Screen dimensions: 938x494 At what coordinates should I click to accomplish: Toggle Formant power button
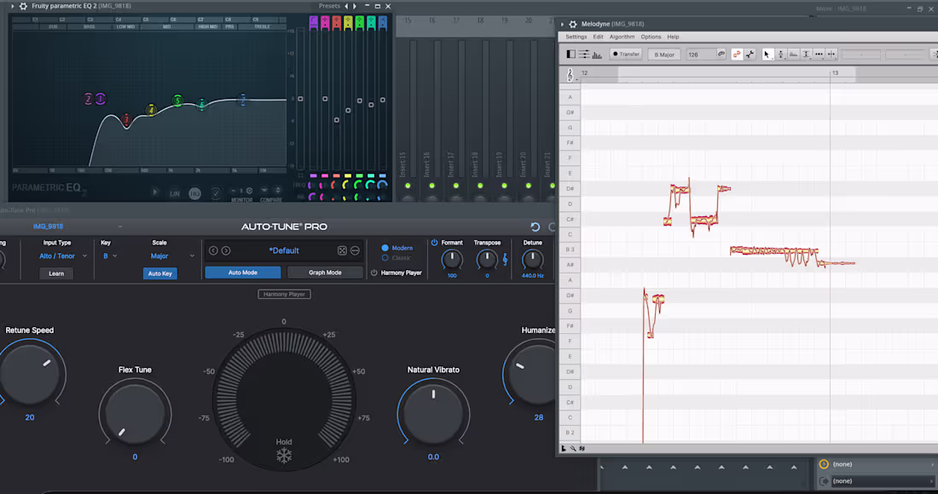click(434, 243)
